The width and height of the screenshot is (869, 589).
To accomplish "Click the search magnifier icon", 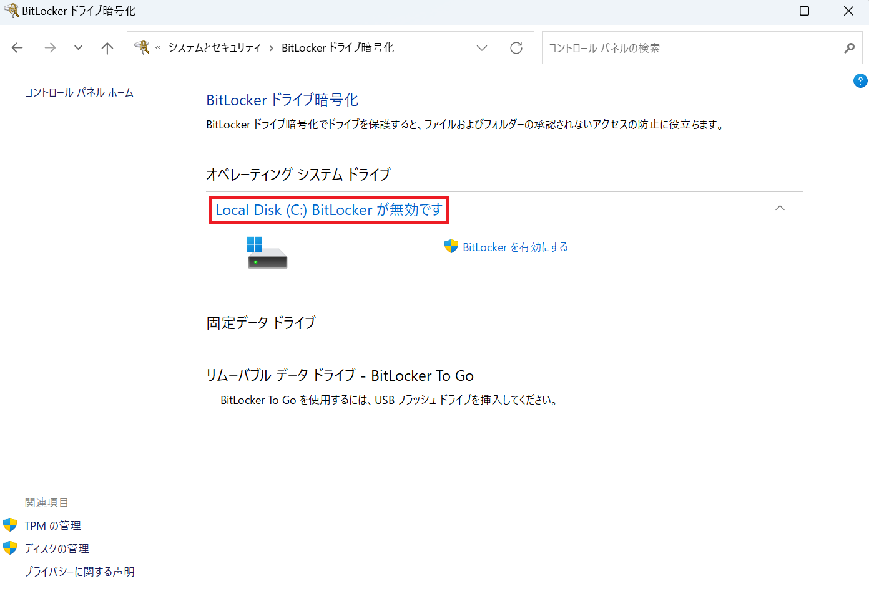I will click(849, 48).
